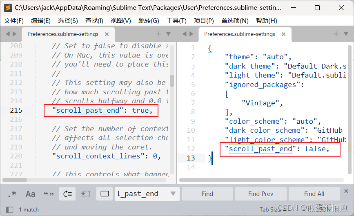The height and width of the screenshot is (216, 354).
Task: Add new tab in left pane
Action: coord(158,34)
